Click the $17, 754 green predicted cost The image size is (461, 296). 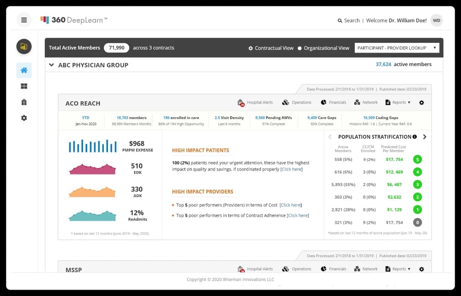coord(394,159)
